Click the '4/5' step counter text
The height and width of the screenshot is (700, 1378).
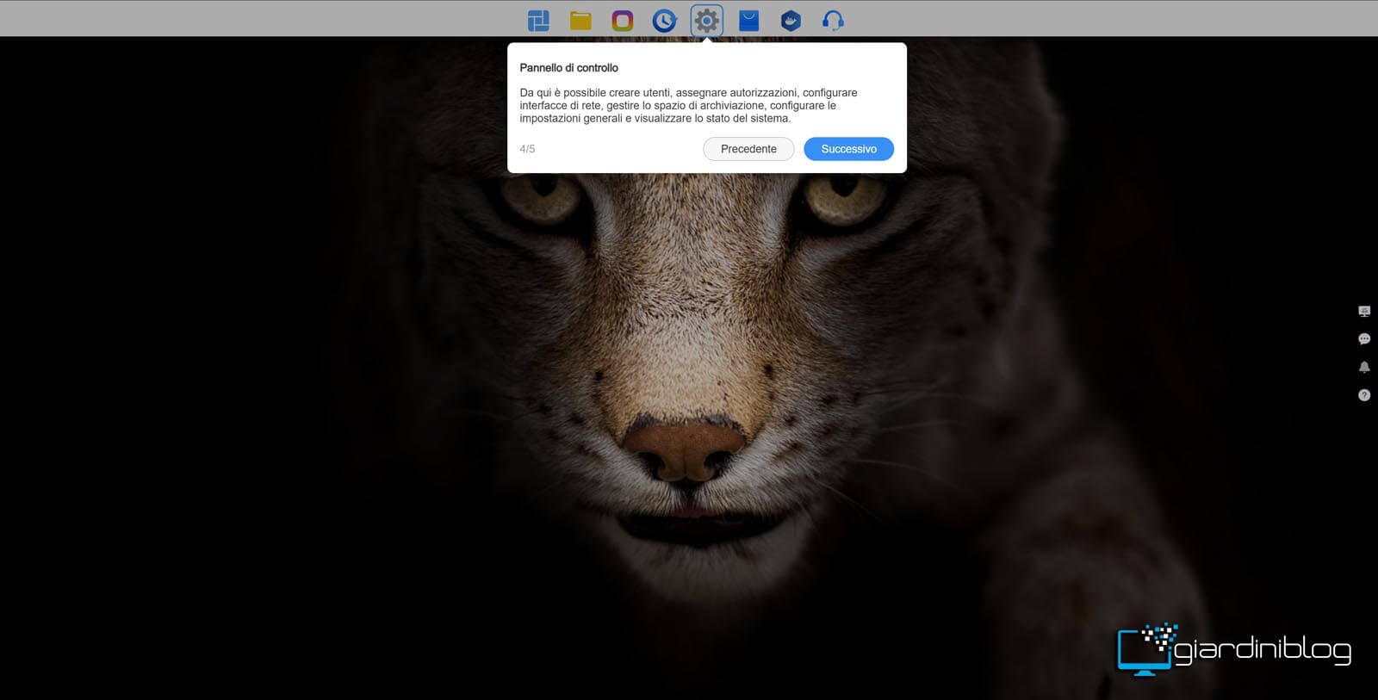[527, 149]
